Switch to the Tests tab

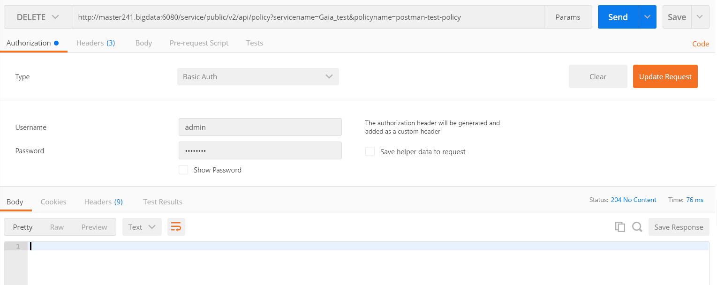(254, 43)
